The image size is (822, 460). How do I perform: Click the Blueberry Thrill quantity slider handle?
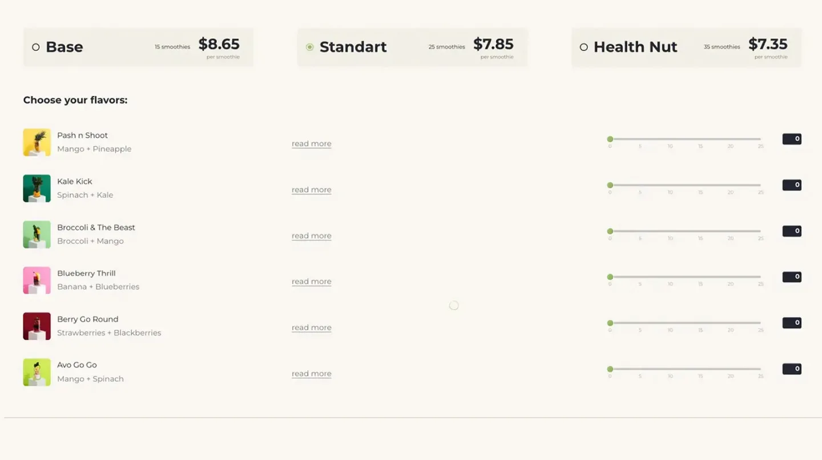pos(610,277)
